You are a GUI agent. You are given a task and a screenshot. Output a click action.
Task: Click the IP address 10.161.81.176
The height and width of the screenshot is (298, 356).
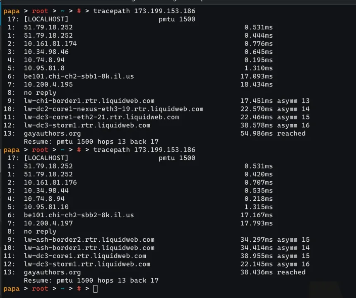[x=50, y=183]
